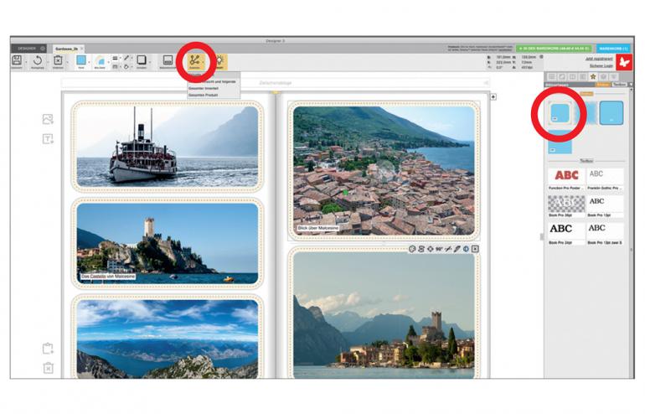Viewport: 645px width, 414px height.
Task: Select the white ABC on checkered background style
Action: pyautogui.click(x=566, y=204)
